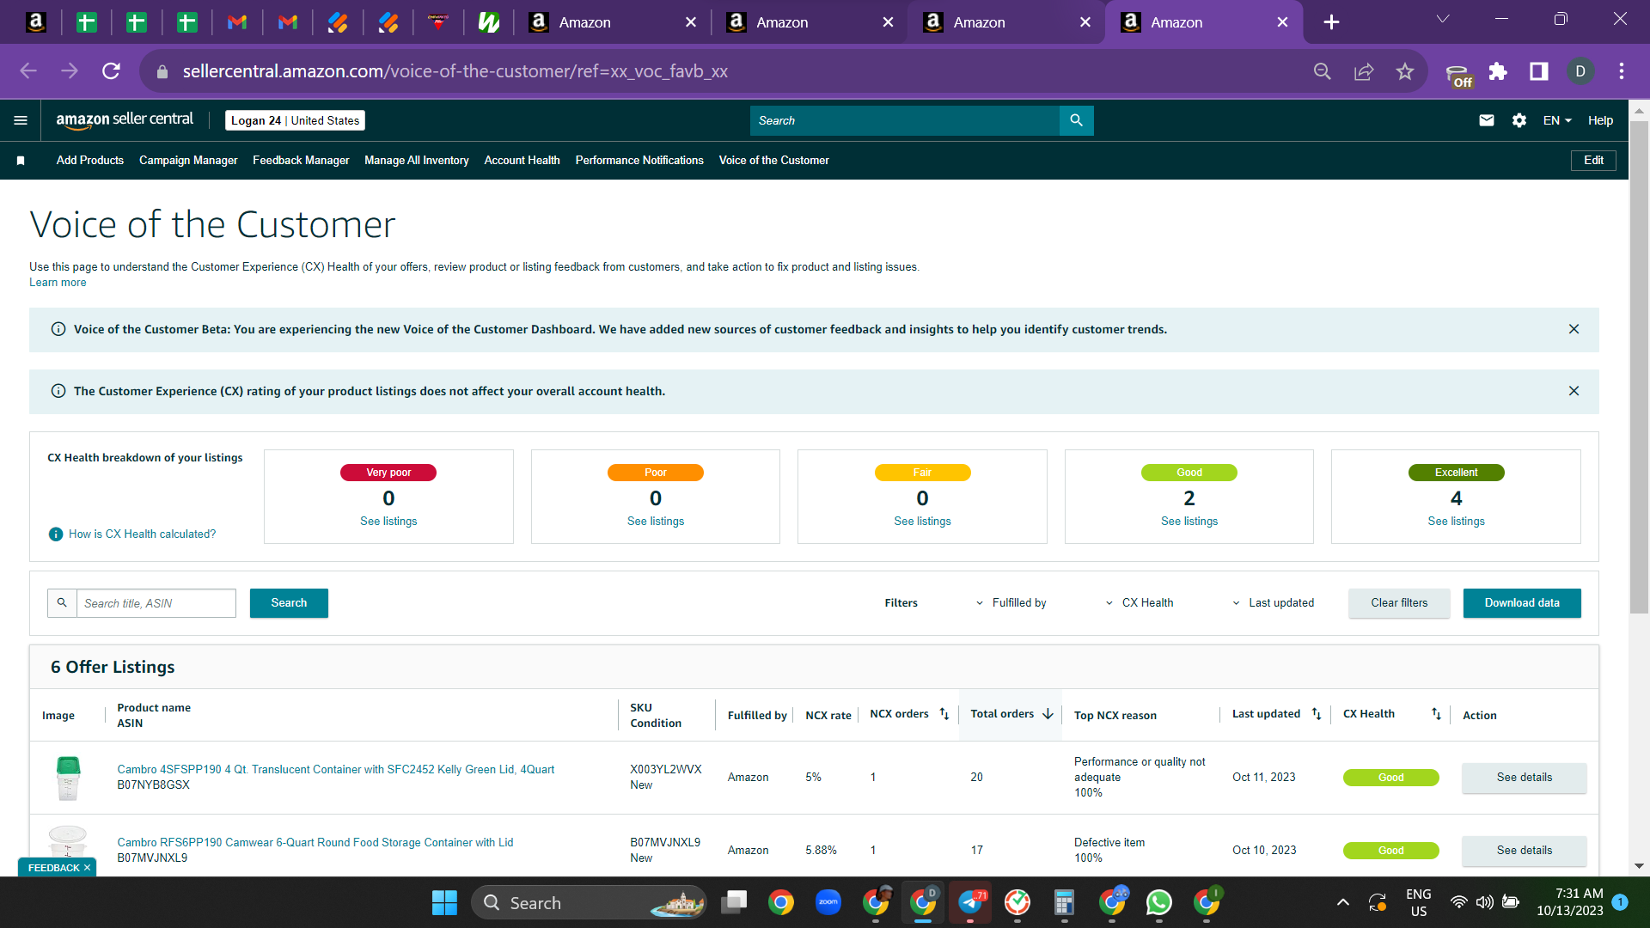Expand the CX Health filter dropdown

point(1140,603)
